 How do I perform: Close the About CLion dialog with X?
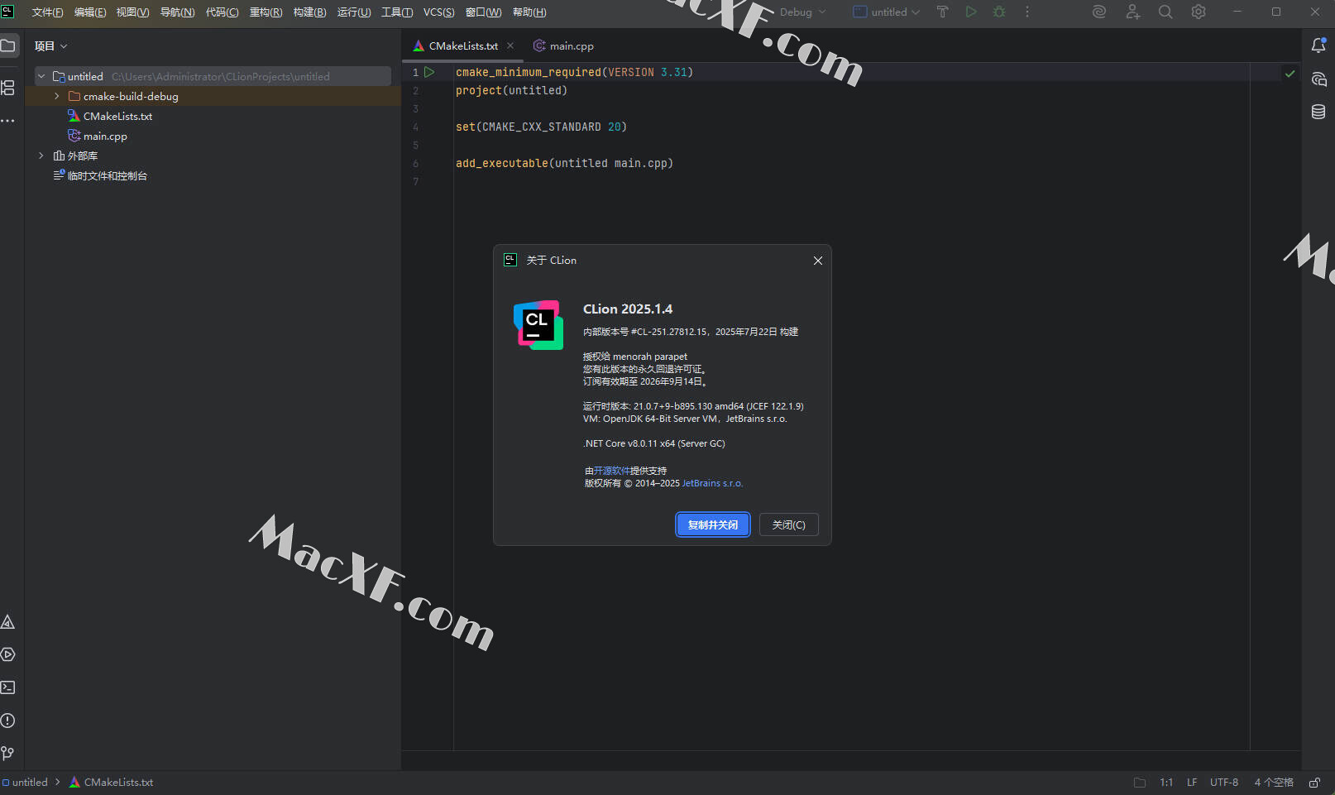(x=818, y=261)
